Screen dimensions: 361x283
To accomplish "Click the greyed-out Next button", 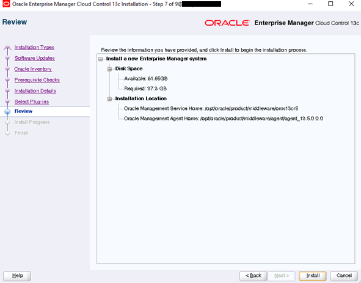I will (x=282, y=276).
